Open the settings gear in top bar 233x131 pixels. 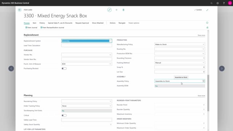218,3
